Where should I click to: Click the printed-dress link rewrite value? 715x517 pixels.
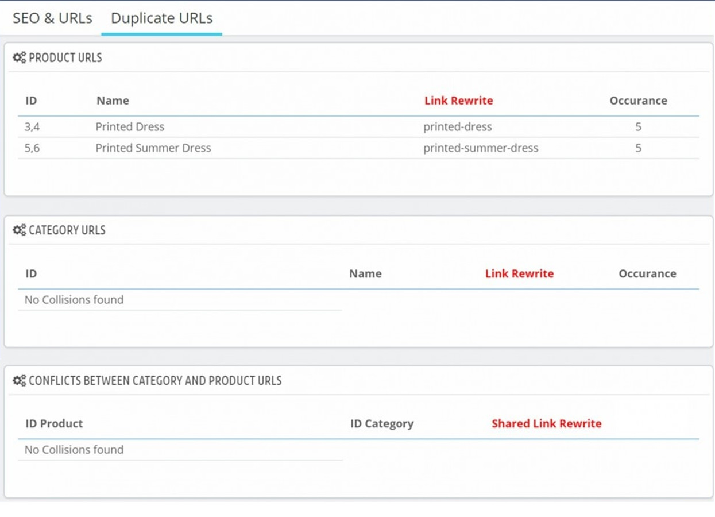tap(458, 127)
